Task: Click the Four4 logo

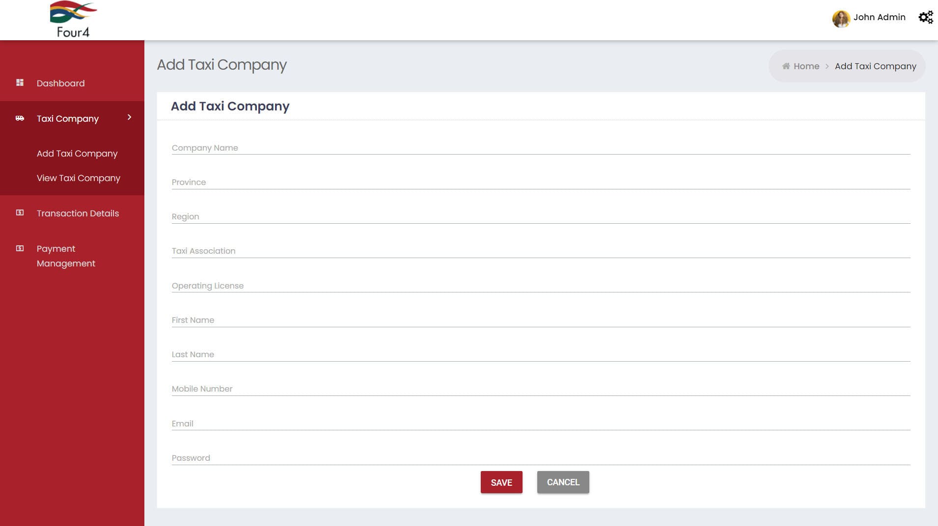Action: point(73,19)
